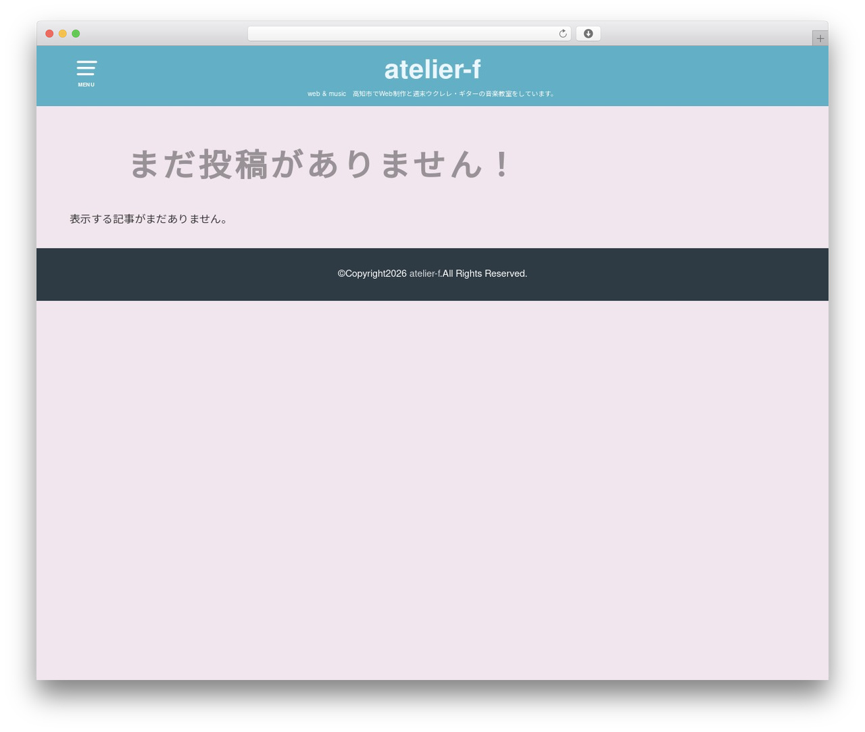Click atelier-f link in footer copyright
Viewport: 865px width, 732px height.
[x=424, y=273]
